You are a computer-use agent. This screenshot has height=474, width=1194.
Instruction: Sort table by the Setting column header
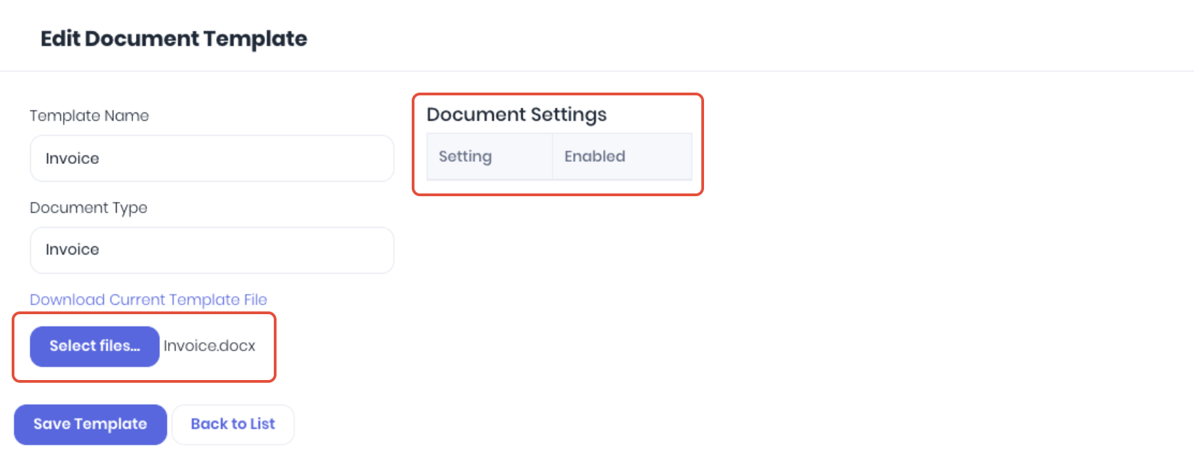click(489, 156)
